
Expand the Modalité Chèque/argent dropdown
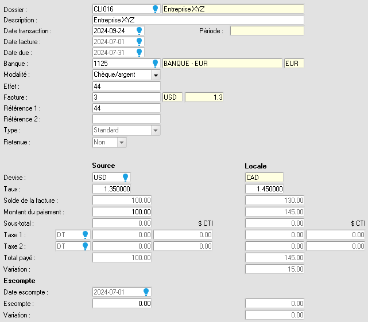coord(156,75)
